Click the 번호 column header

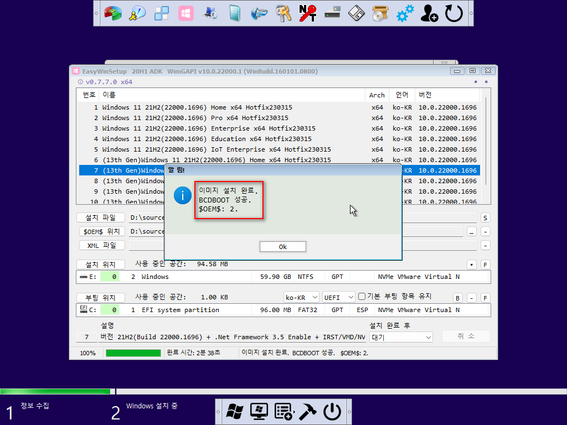89,95
